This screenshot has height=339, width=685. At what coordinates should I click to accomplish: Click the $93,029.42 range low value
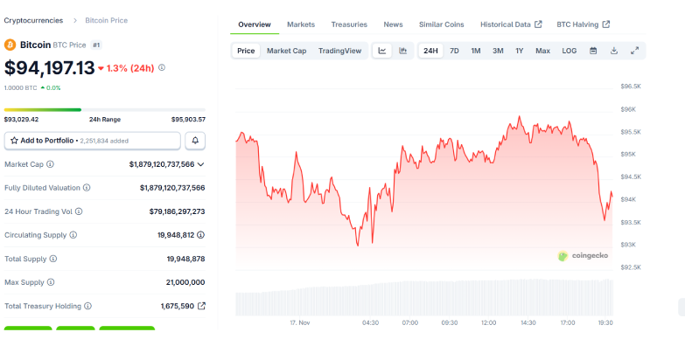pyautogui.click(x=21, y=120)
